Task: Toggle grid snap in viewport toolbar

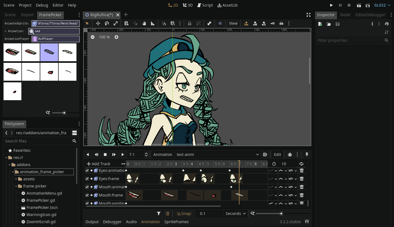Action: pos(172,23)
